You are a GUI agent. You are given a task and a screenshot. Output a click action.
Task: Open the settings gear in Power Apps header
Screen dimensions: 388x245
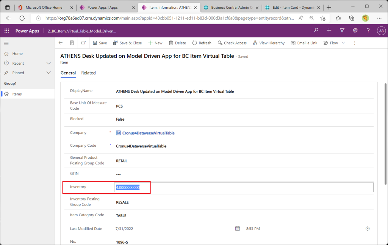coord(355,30)
